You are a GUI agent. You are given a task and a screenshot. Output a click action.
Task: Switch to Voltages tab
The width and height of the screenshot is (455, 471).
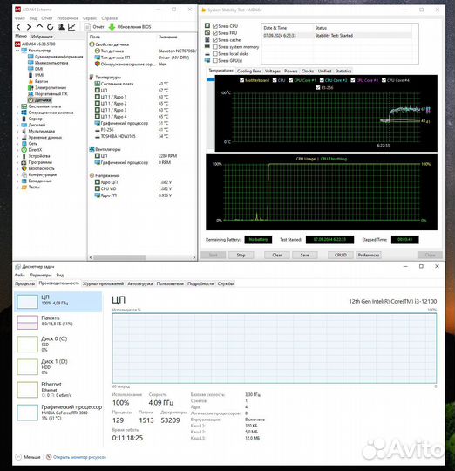273,71
